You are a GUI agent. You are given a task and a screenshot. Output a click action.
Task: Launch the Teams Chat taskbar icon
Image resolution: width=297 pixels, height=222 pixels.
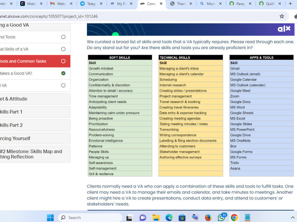point(143,218)
